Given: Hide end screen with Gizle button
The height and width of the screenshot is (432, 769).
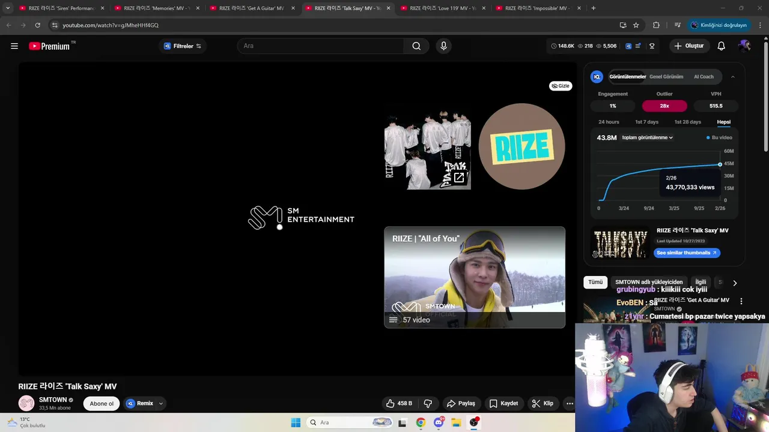Looking at the screenshot, I should (561, 86).
